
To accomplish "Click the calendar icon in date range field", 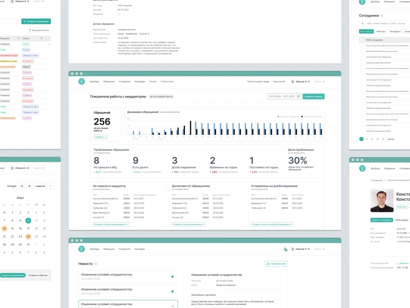I will coord(299,97).
